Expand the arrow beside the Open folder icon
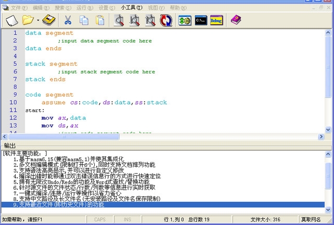 37,21
